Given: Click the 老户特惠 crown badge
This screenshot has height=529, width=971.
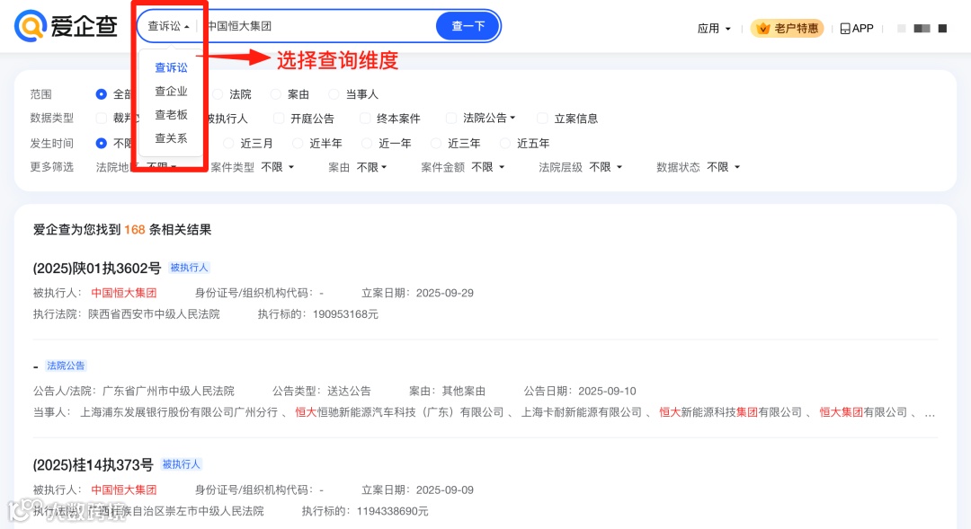Looking at the screenshot, I should (787, 29).
